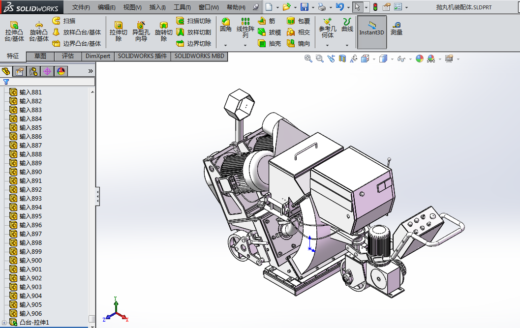
Task: Open the 异型孔向导 hole wizard
Action: (141, 31)
